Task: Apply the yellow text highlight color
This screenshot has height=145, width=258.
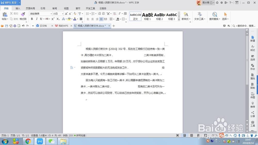Action: tap(69, 19)
